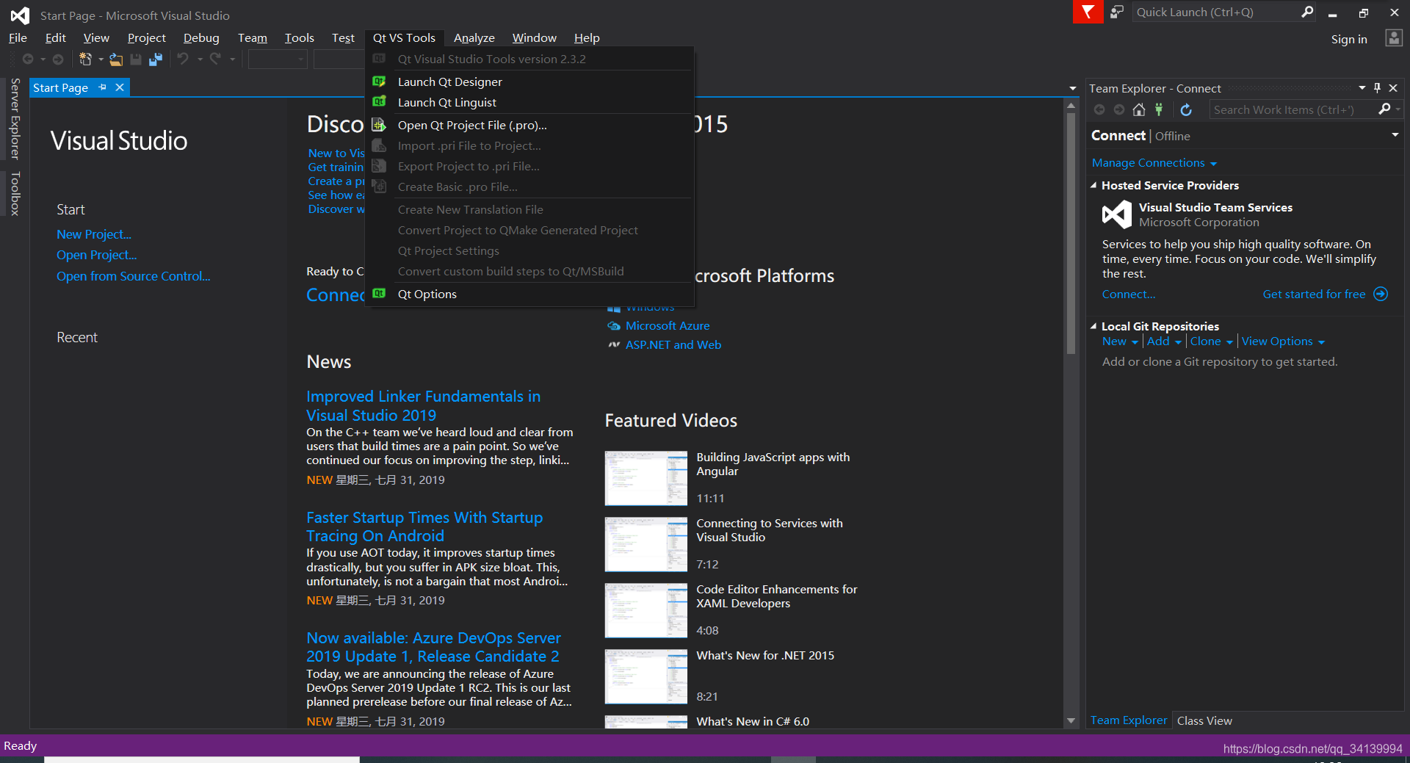This screenshot has height=763, width=1410.
Task: Close the Start Page tab
Action: (120, 87)
